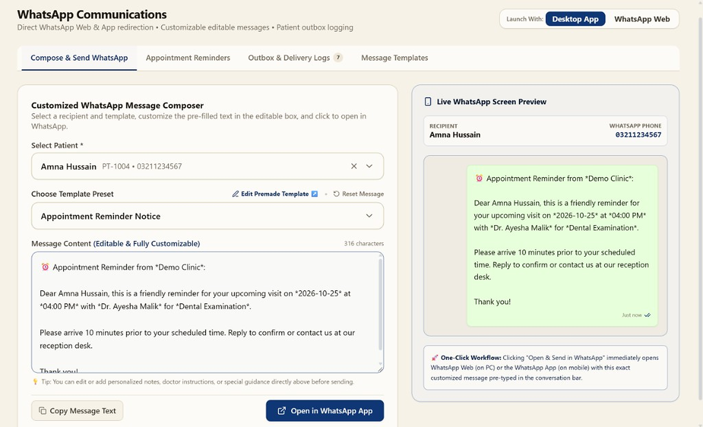
Task: Go to the Message Templates tab
Action: point(394,58)
